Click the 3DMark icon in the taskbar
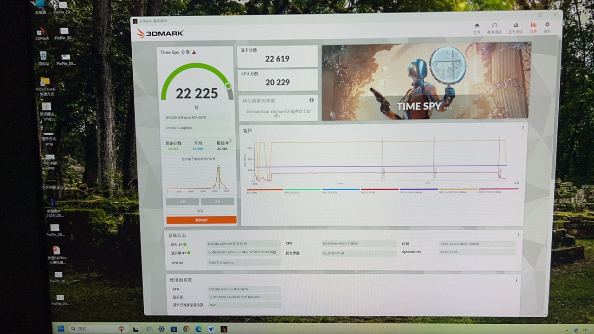This screenshot has width=594, height=334. [224, 329]
